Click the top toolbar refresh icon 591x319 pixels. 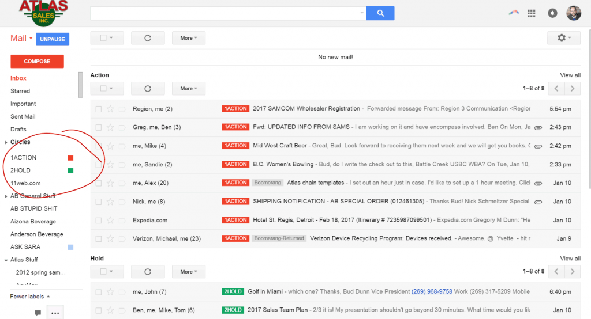(x=148, y=38)
